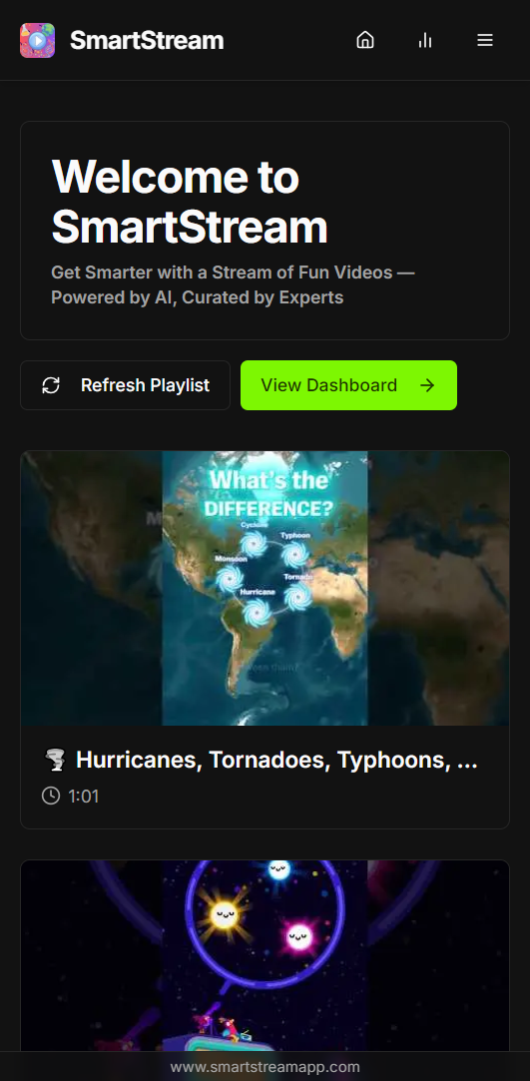Open the glowing stars space video thumbnail
This screenshot has height=1081, width=530.
[x=265, y=955]
